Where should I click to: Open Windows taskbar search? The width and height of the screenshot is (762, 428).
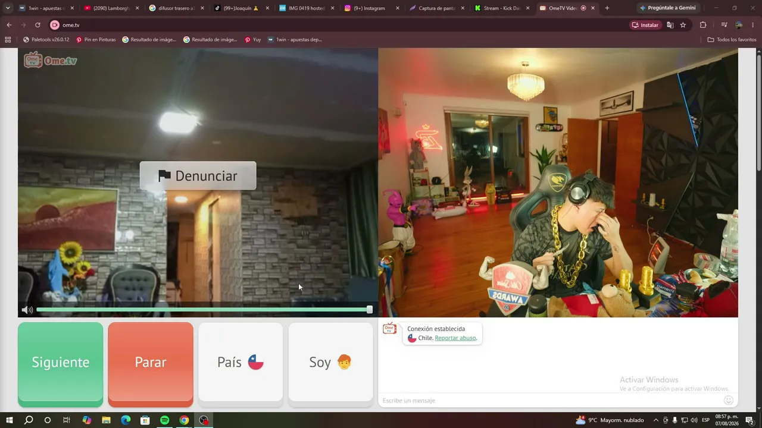[29, 420]
